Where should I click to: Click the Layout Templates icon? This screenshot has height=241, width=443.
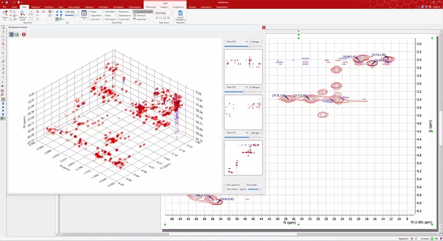click(180, 13)
